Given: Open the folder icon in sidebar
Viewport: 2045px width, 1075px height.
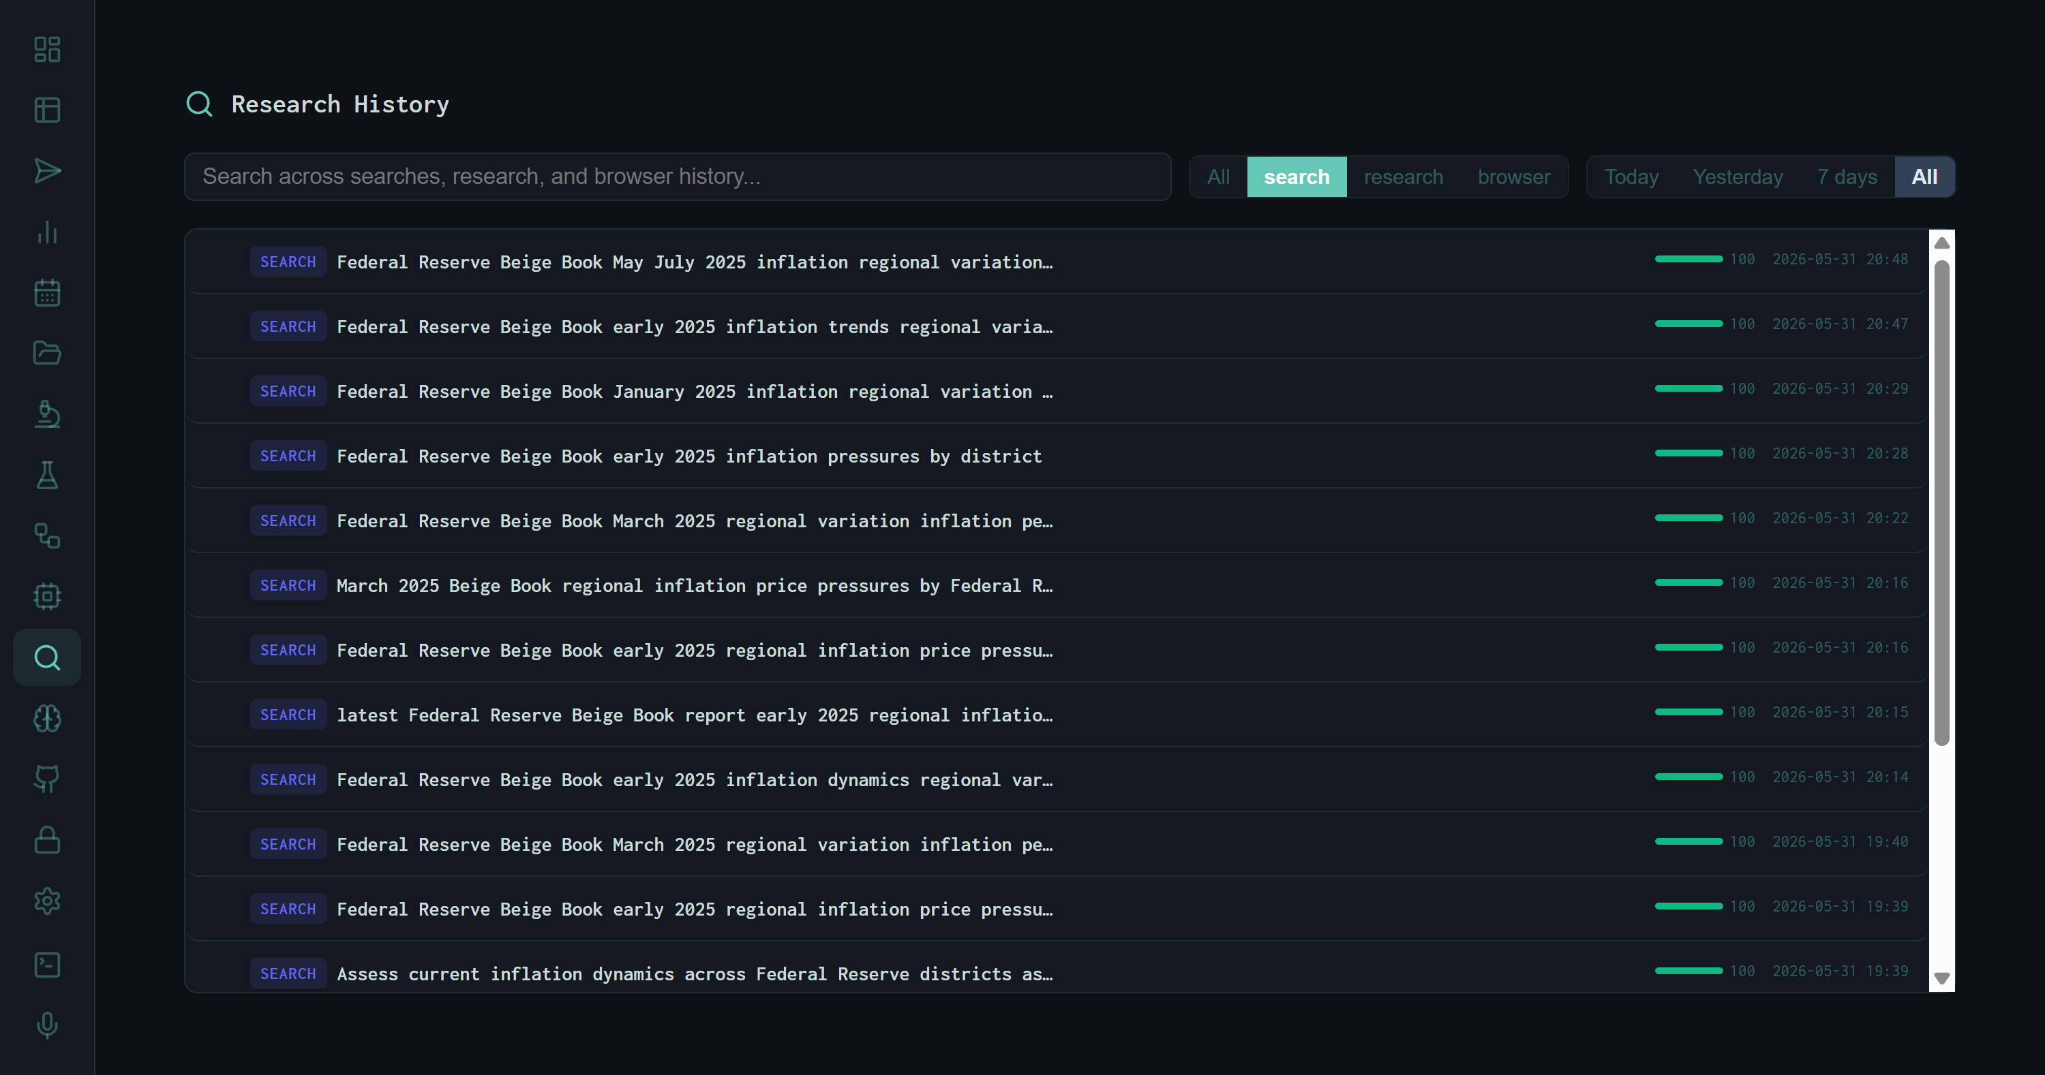Looking at the screenshot, I should [47, 353].
